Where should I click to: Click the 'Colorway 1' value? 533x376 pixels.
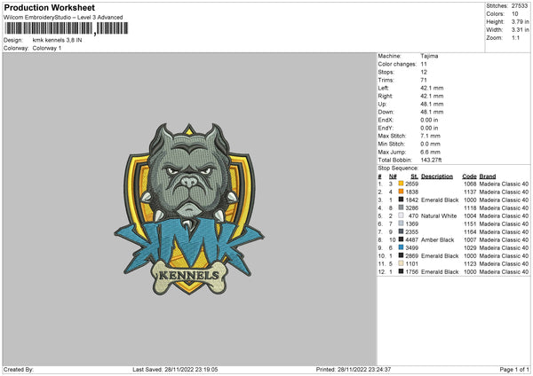[x=47, y=48]
